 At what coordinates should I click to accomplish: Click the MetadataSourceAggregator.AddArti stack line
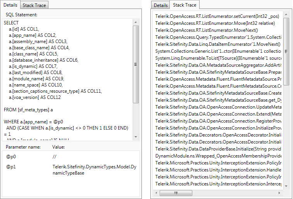[x=218, y=65]
